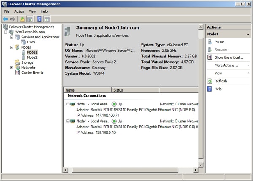Click the Pause action icon
The height and width of the screenshot is (181, 253).
pyautogui.click(x=210, y=42)
